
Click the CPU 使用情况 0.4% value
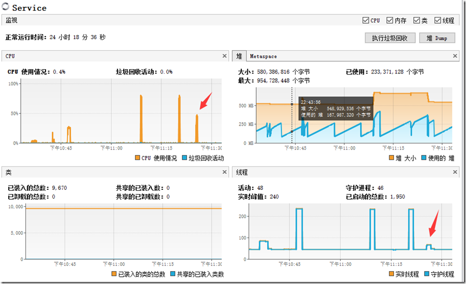pyautogui.click(x=59, y=72)
